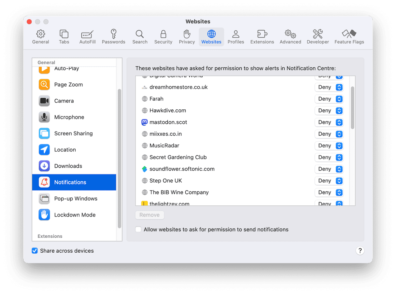Select The BIB Wine Company row
396x294 pixels.
pyautogui.click(x=243, y=192)
